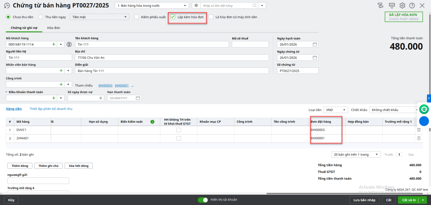Open the Bán hàng hóa trong nước dropdown
431x205 pixels.
click(x=185, y=6)
